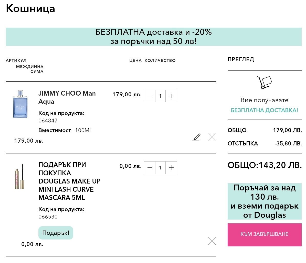Increase gift mascara quantity with plus
The image size is (306, 263).
click(x=171, y=168)
